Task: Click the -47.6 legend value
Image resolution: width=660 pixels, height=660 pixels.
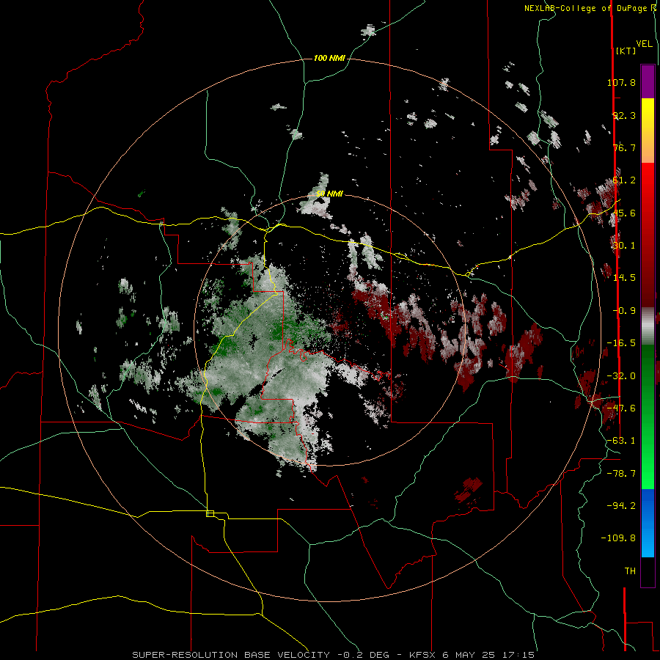Action: [621, 408]
